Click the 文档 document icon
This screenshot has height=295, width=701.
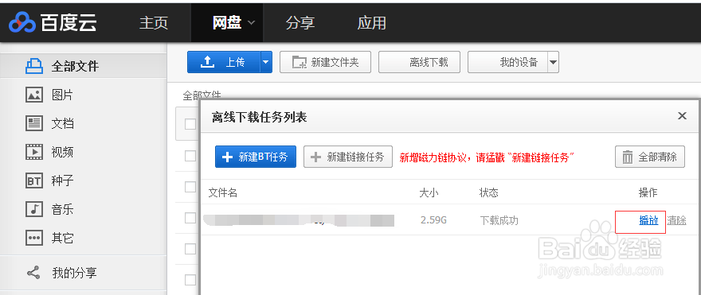pos(34,123)
